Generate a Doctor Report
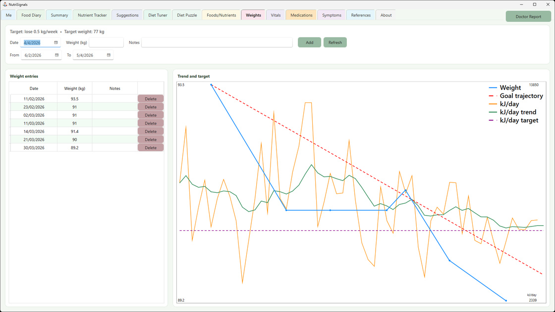The image size is (555, 312). tap(527, 16)
